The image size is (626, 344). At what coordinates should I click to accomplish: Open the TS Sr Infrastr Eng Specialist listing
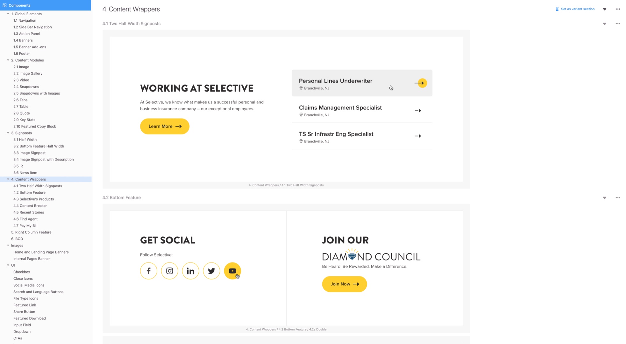point(362,136)
